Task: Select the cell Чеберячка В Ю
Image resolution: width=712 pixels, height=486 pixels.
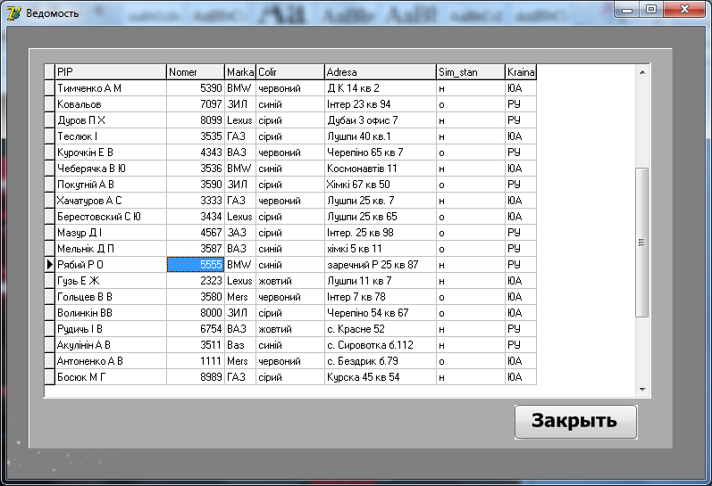Action: (111, 169)
